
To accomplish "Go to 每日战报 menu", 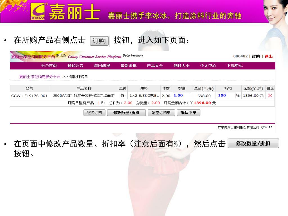I will [102, 66].
